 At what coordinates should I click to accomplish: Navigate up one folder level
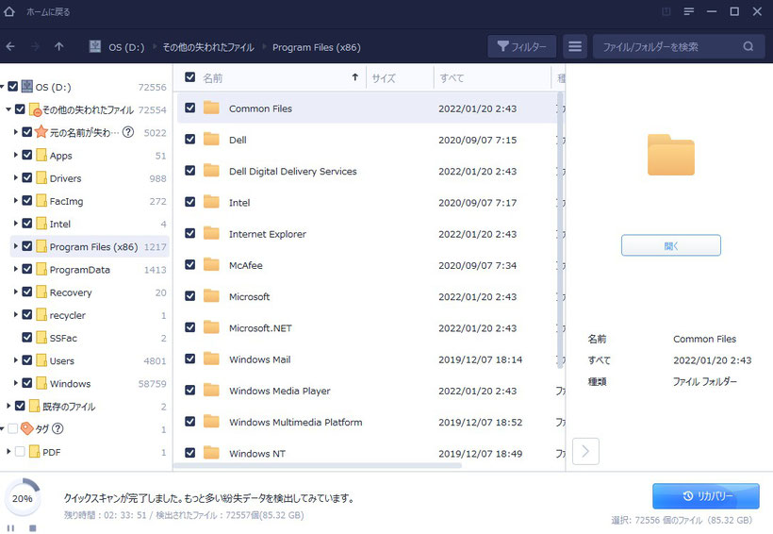(x=59, y=47)
